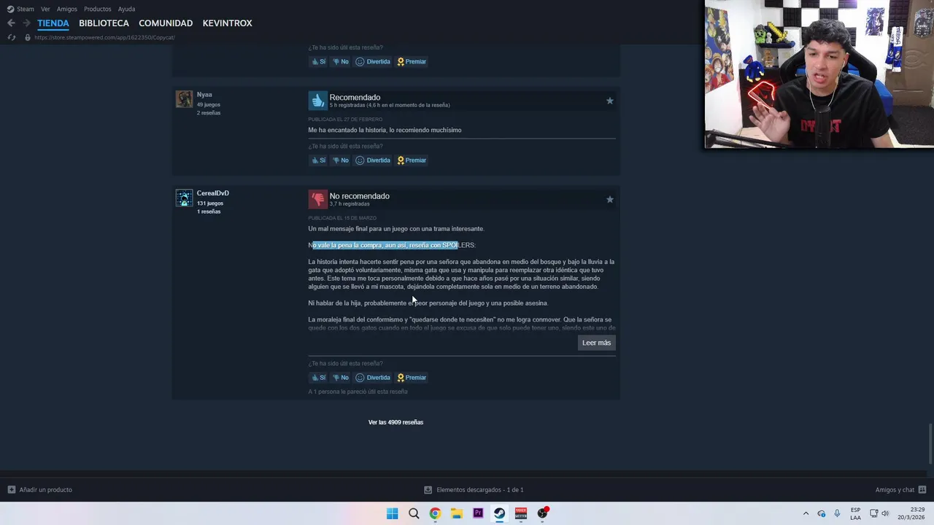Click the thumbs-down icon on CerealDvD's review

317,199
